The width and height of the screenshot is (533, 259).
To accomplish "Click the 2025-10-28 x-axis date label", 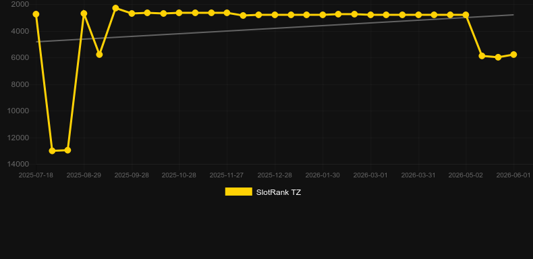I will tap(179, 175).
